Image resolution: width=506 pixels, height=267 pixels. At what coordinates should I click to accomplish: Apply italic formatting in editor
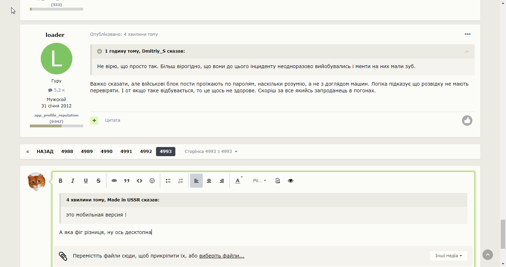[73, 181]
